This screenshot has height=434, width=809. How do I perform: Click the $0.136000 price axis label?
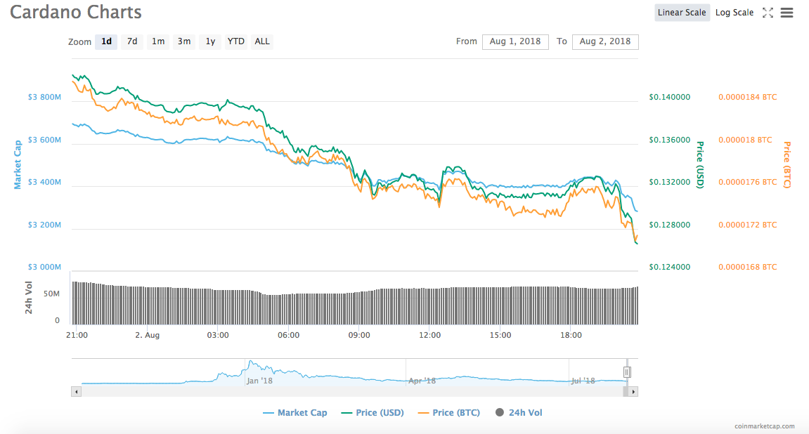(670, 140)
